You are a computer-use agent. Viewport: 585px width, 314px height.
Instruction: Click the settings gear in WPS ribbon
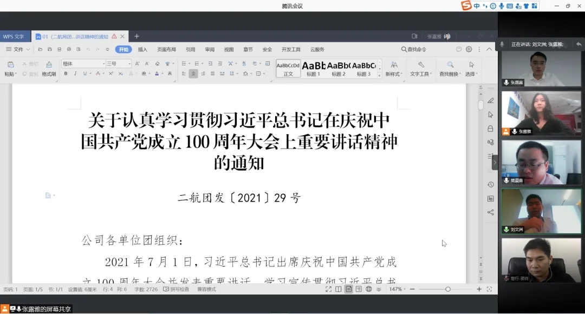point(469,49)
